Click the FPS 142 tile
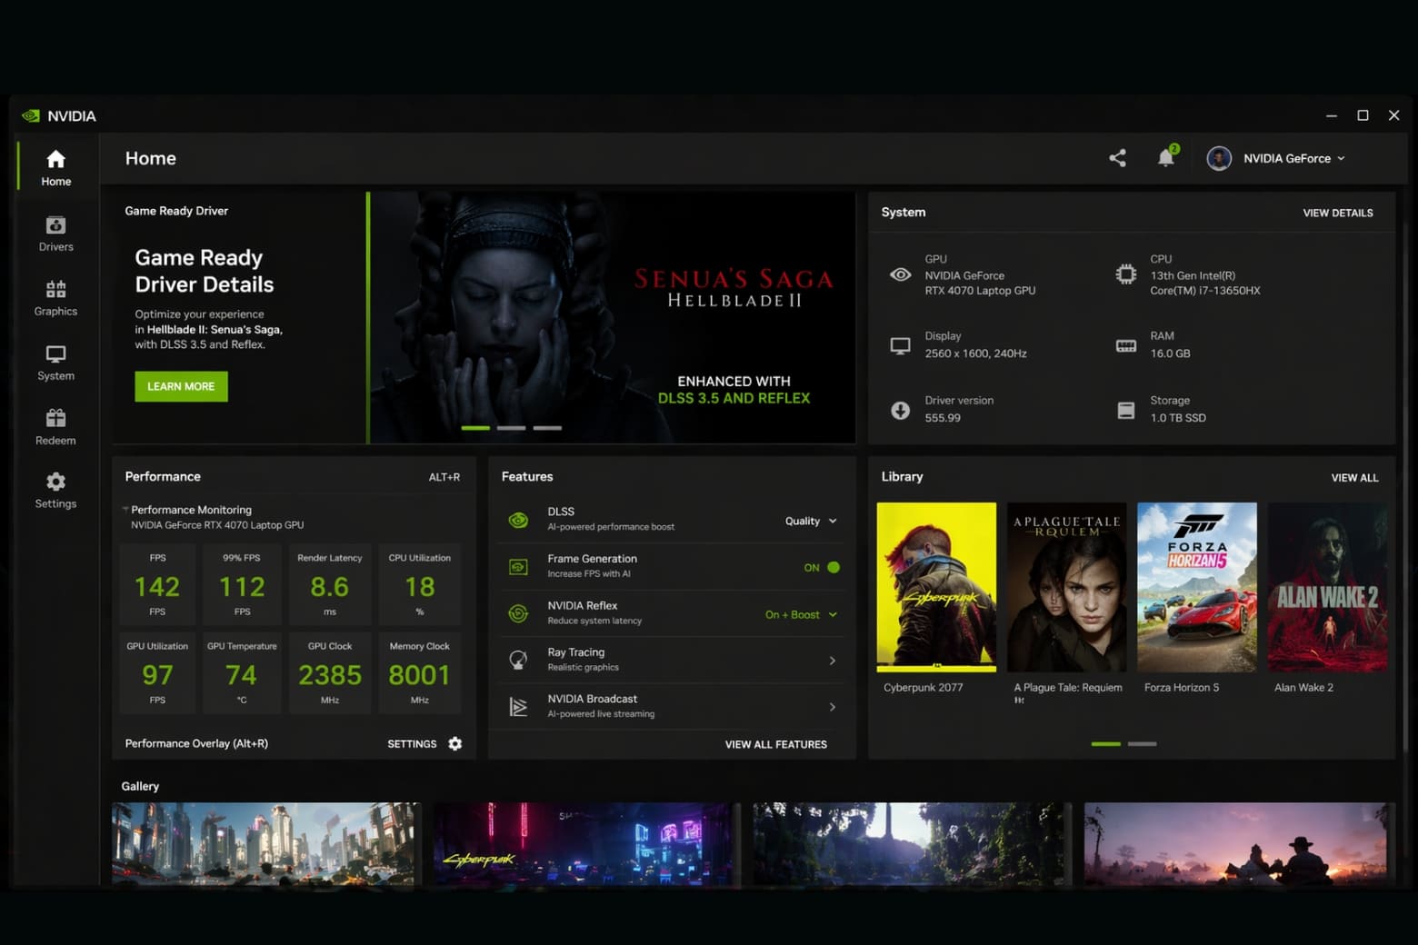 click(x=157, y=584)
